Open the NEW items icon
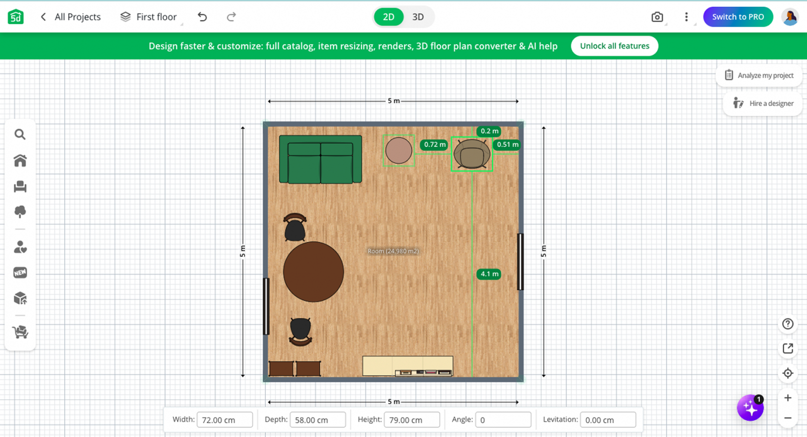807x437 pixels. point(20,273)
